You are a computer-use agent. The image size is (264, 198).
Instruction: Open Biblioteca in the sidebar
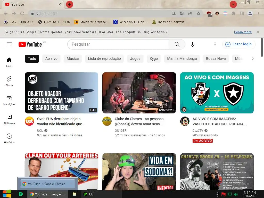(x=9, y=120)
